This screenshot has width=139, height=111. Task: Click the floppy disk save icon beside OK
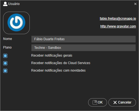(x=95, y=102)
